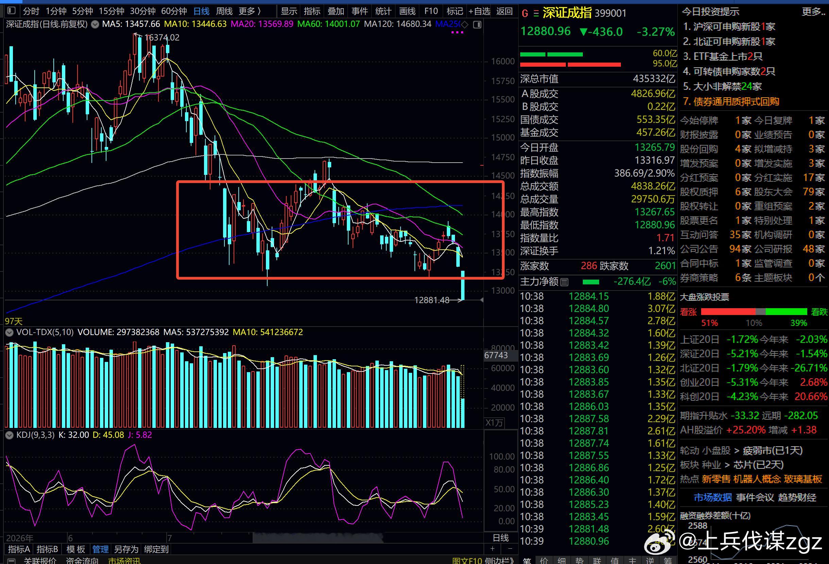The height and width of the screenshot is (564, 829).
Task: Open the 市场资讯 tab
Action: click(124, 561)
